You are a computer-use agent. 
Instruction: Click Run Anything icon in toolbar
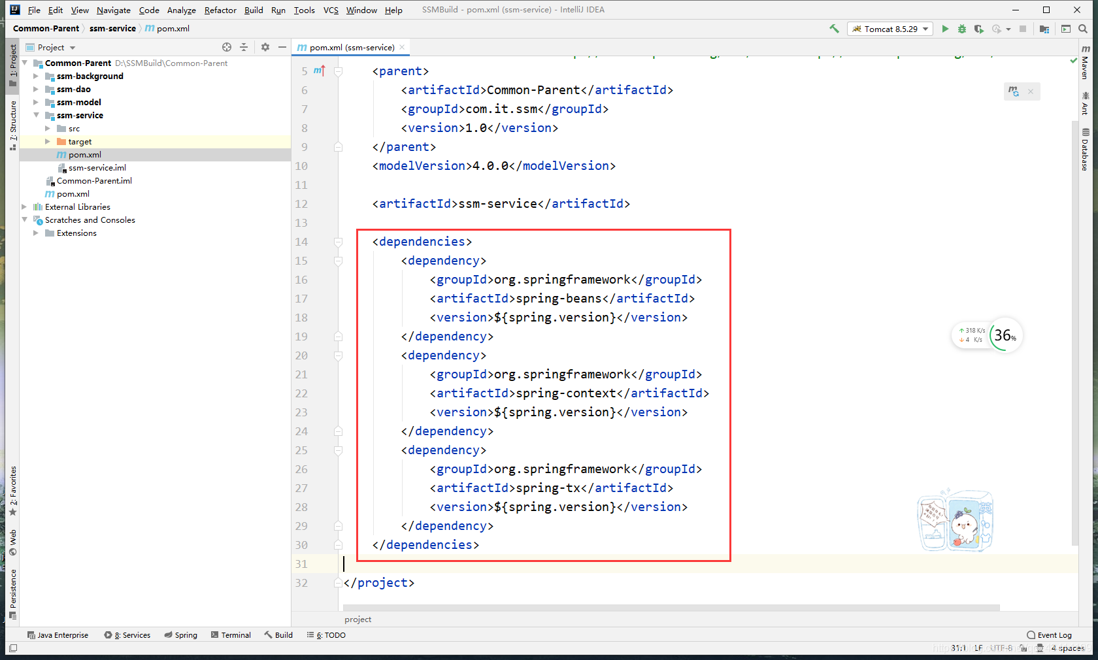click(1066, 29)
